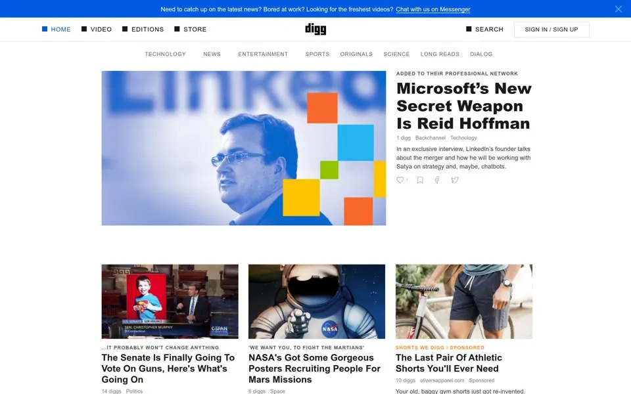Select the Dialog category tab

coord(481,54)
